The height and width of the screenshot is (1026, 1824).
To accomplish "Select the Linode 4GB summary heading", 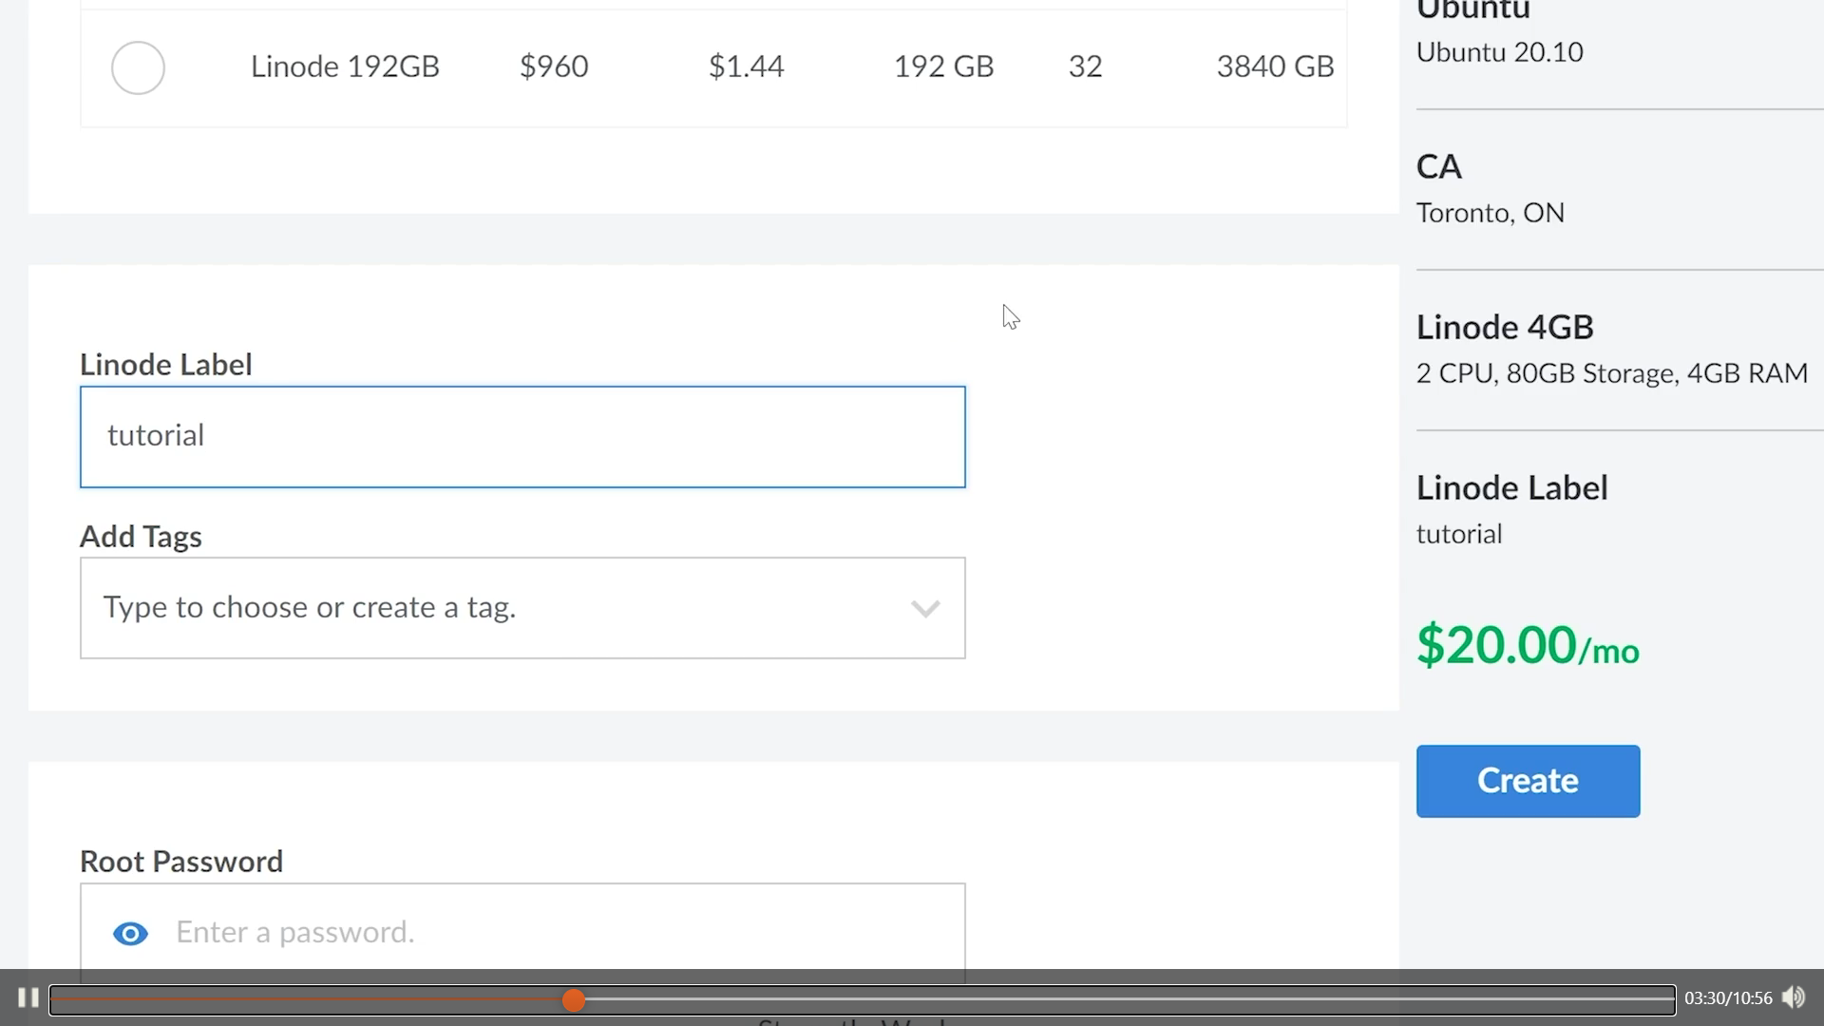I will 1504,327.
